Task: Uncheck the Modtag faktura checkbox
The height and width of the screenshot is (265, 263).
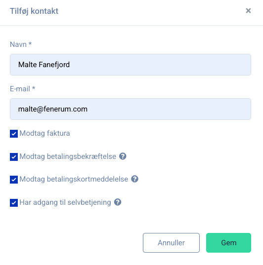Action: pyautogui.click(x=14, y=134)
